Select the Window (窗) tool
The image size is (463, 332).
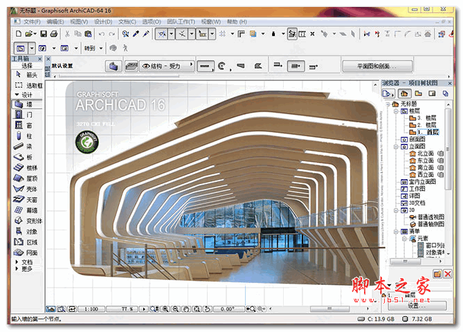(27, 125)
